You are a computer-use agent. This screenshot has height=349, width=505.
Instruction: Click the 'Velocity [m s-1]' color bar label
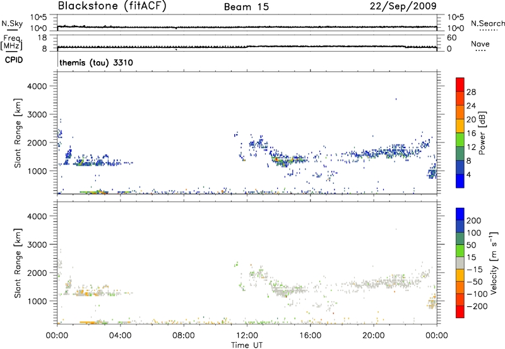click(x=494, y=263)
